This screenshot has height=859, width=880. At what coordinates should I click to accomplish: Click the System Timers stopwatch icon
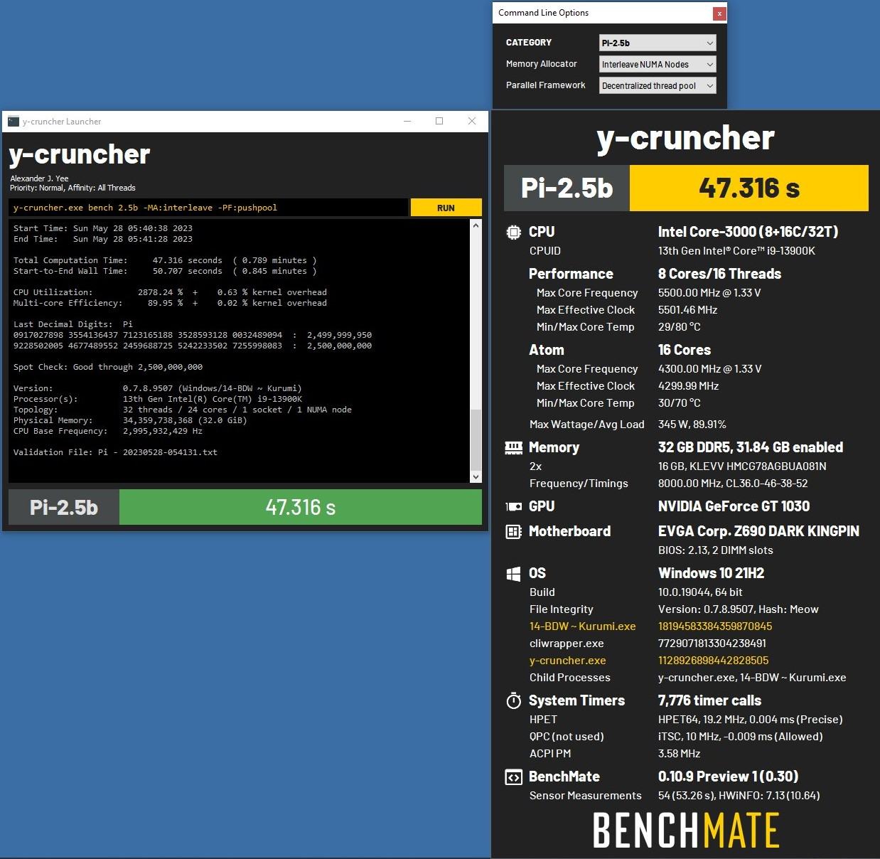click(x=513, y=700)
